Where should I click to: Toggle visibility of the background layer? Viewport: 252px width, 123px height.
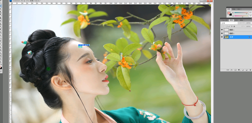[222, 37]
